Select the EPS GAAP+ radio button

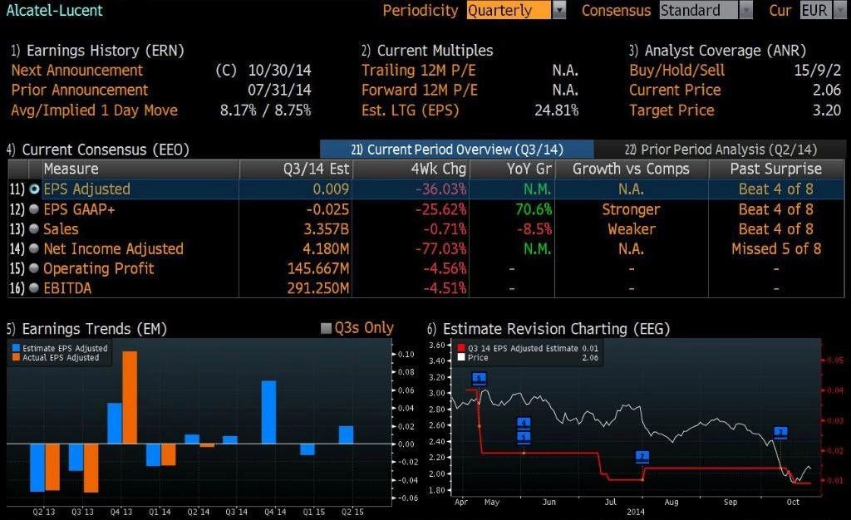coord(34,209)
